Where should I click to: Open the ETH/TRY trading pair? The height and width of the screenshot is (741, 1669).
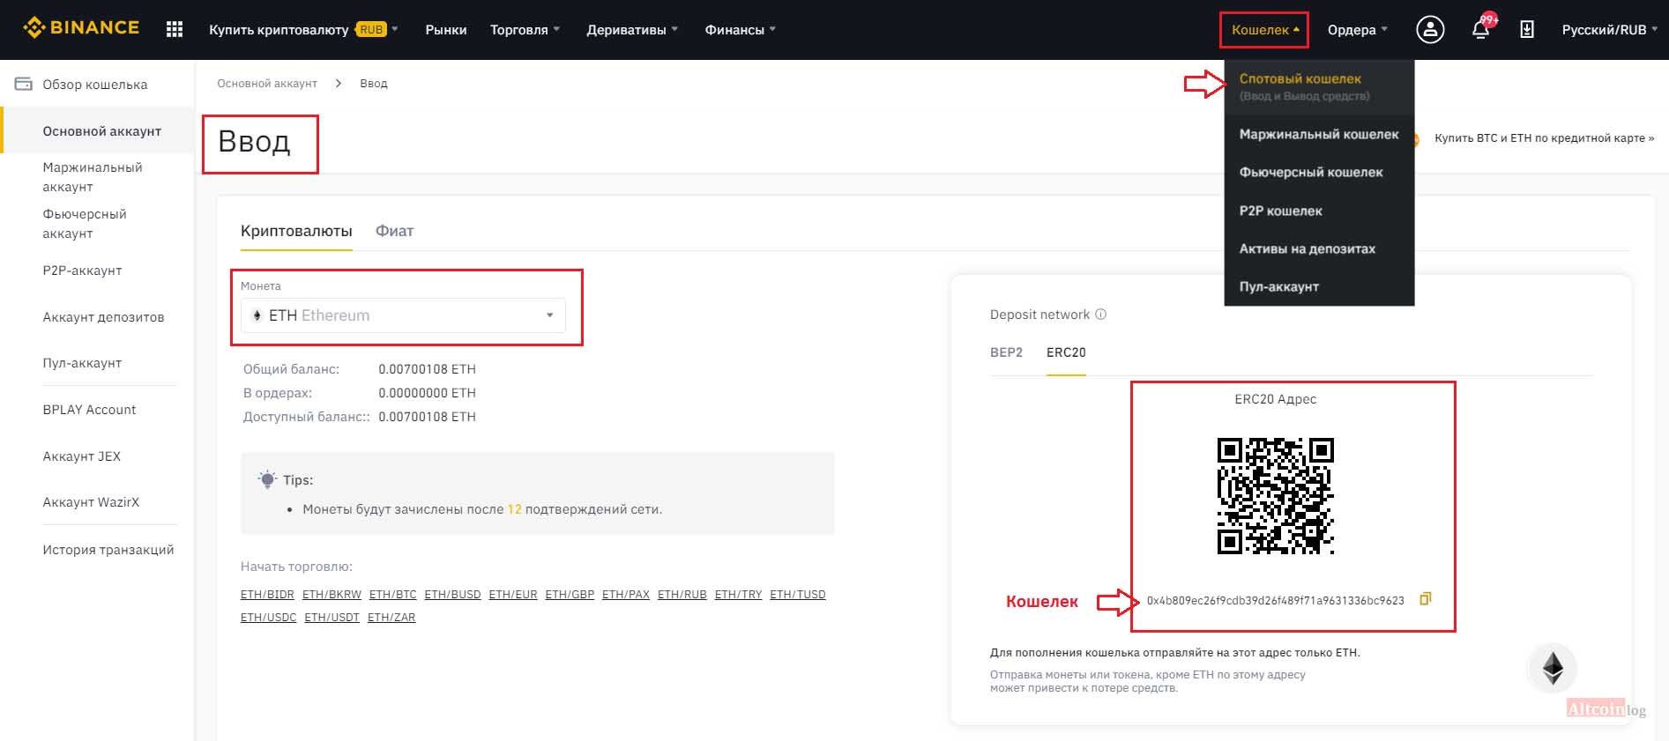click(738, 595)
